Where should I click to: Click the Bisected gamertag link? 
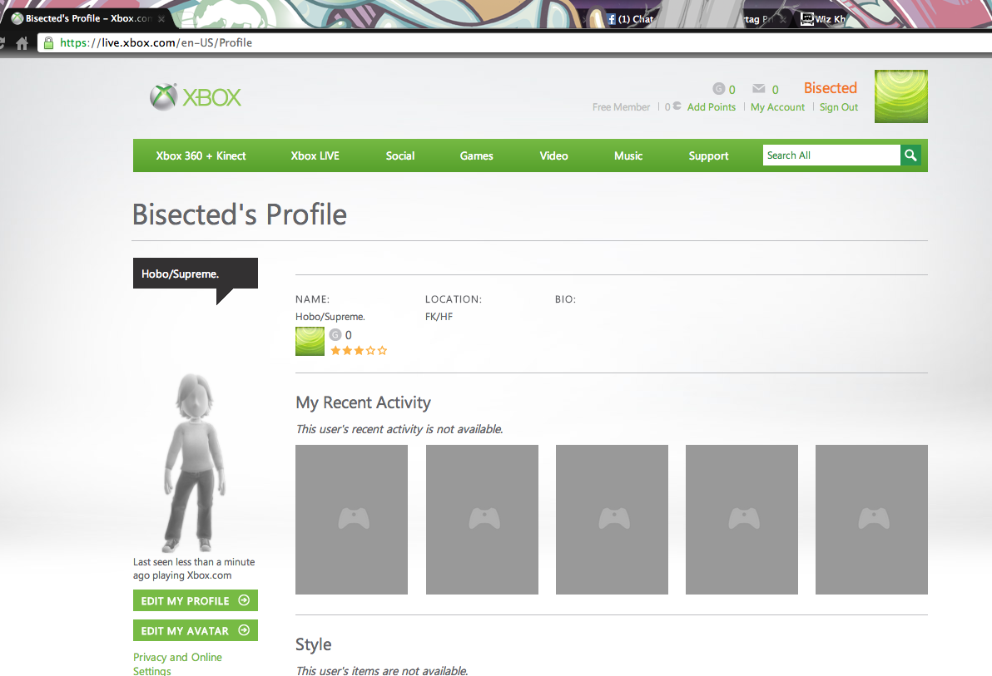point(830,88)
